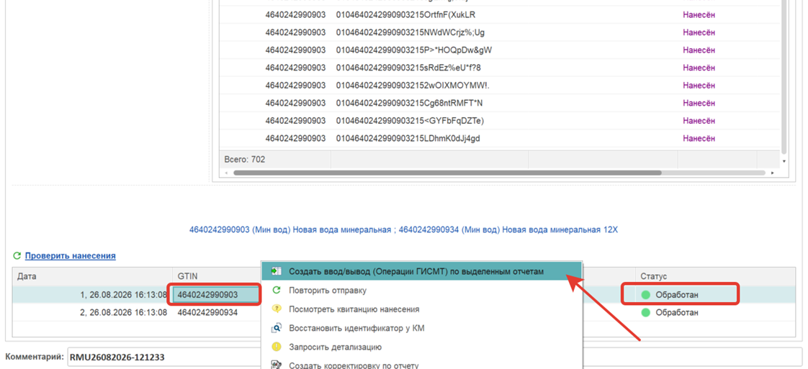
Task: Click the right arrow of horizontal scrollbar
Action: pos(773,173)
